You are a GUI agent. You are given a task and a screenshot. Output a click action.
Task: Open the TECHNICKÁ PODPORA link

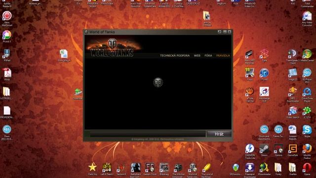pos(175,55)
